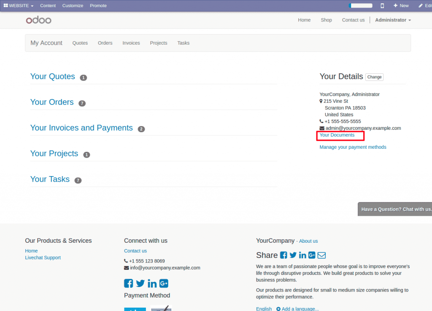Share on Facebook via the Share row

[x=283, y=255]
